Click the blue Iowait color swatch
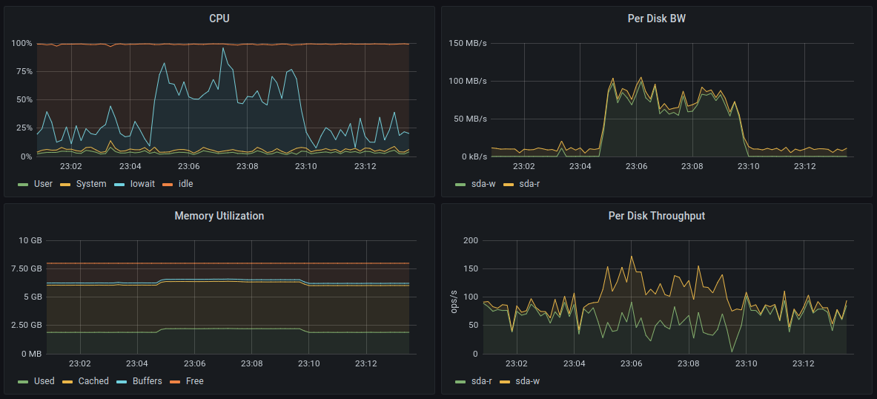Viewport: 877px width, 399px height. (119, 184)
